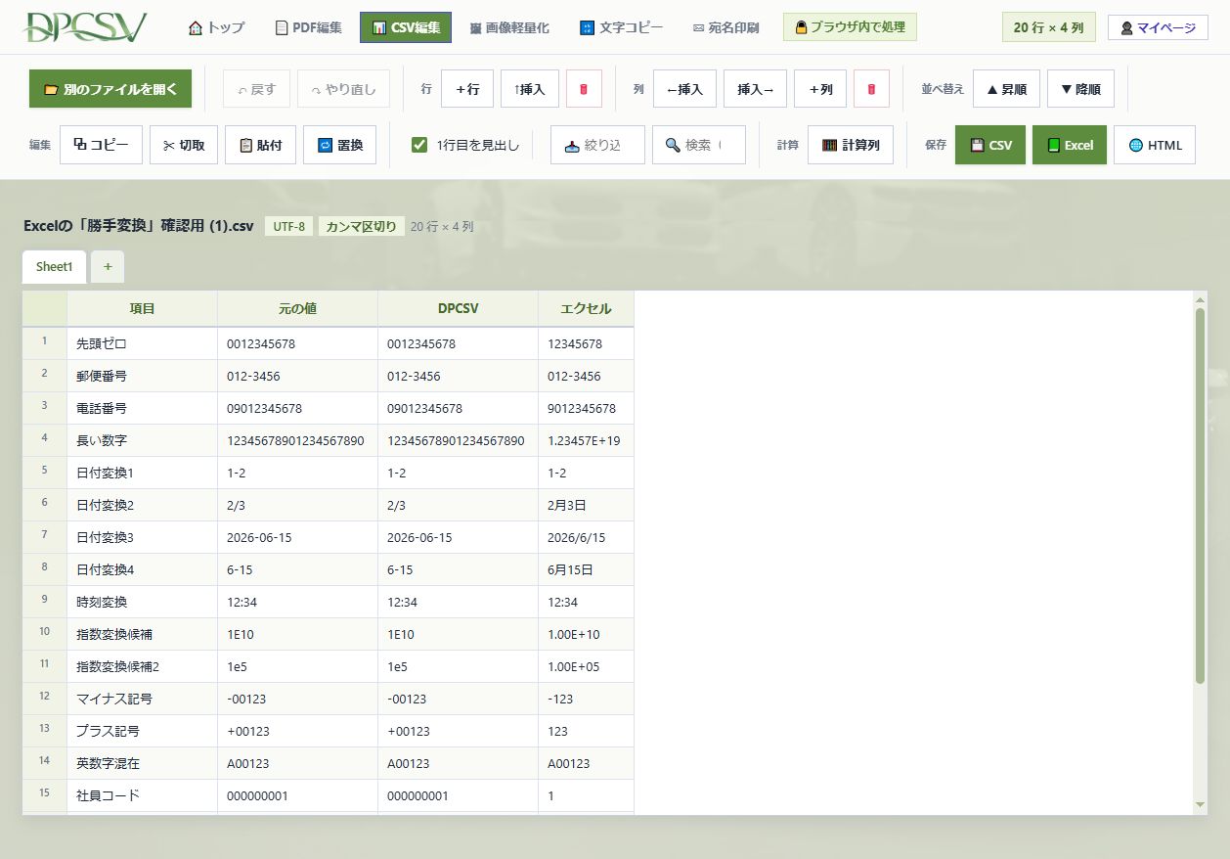Select the 郵便番号 cell
1230x859 pixels.
143,376
